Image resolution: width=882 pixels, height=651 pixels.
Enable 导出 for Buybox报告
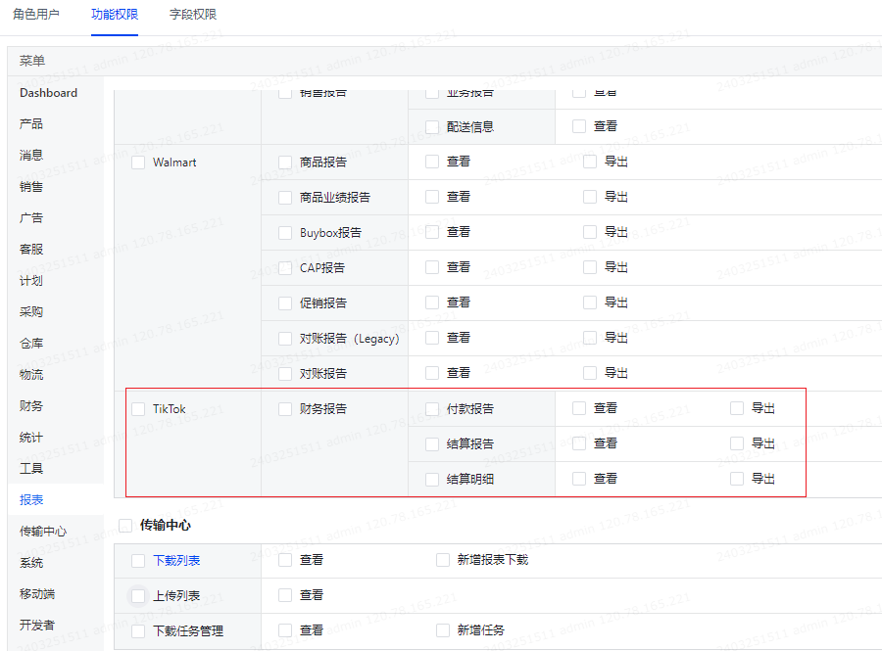[590, 232]
